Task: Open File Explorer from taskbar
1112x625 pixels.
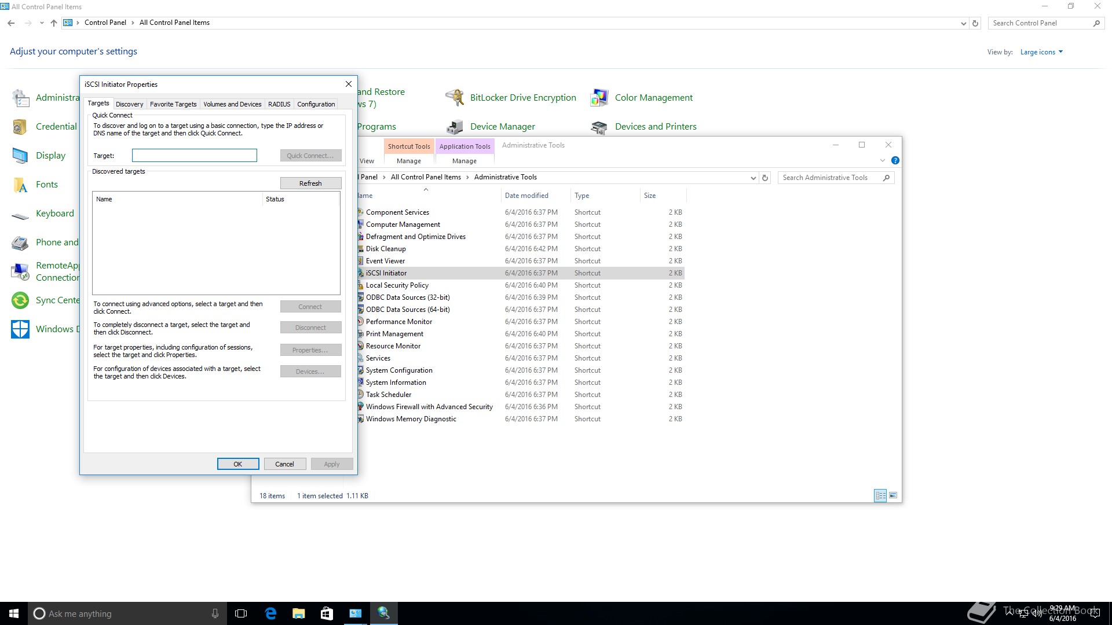Action: (299, 613)
